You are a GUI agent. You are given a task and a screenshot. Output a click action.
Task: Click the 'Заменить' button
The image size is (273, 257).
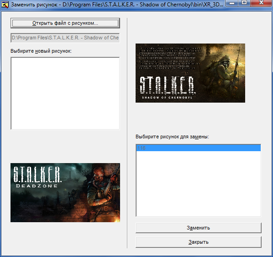[x=199, y=228]
